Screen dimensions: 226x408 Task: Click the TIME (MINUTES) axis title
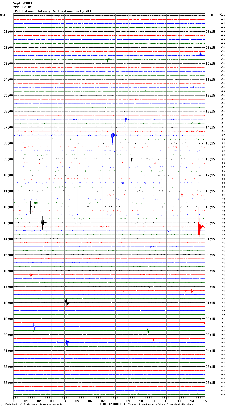coord(112,404)
